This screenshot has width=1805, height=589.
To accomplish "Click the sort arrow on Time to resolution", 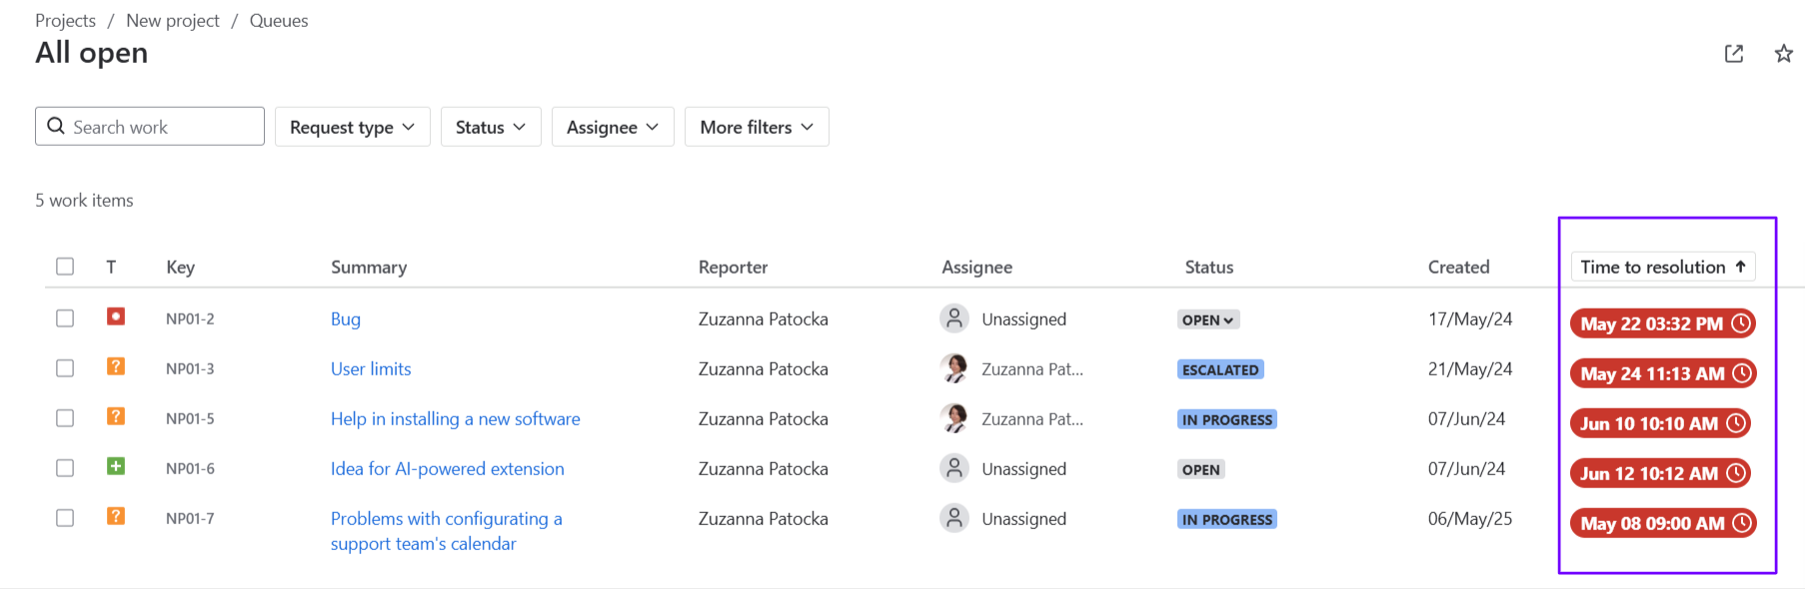I will [1741, 267].
